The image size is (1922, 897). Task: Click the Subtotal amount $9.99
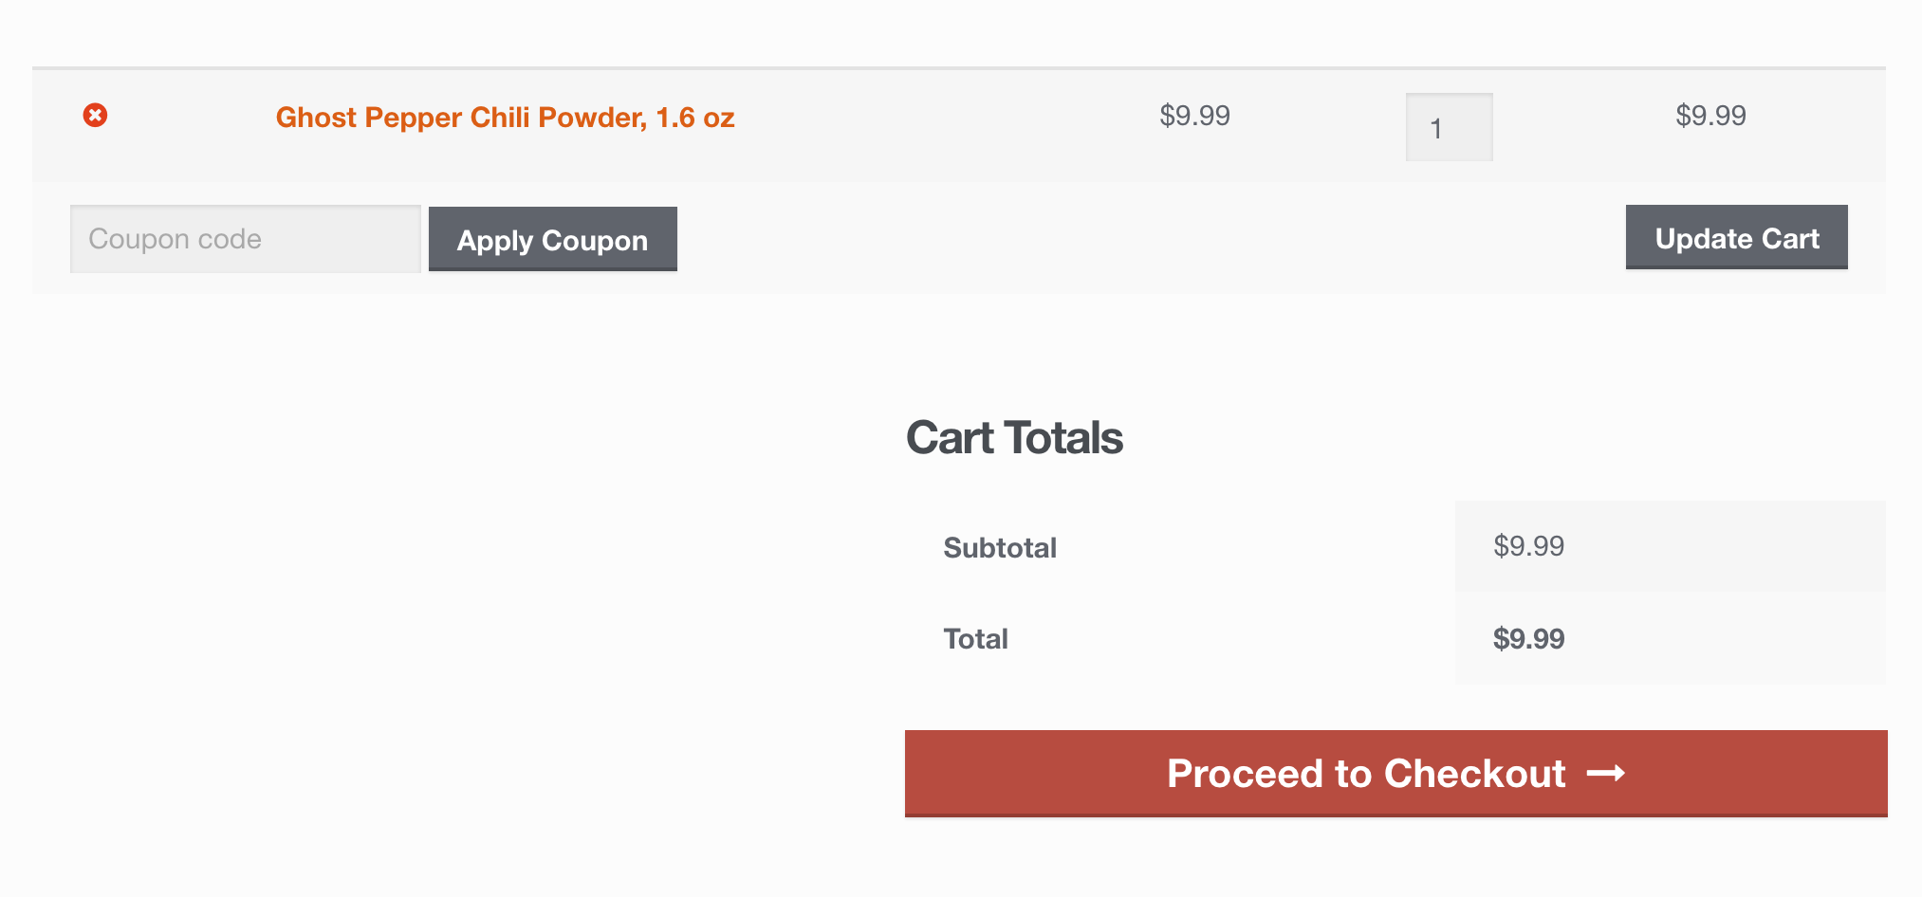[x=1528, y=546]
